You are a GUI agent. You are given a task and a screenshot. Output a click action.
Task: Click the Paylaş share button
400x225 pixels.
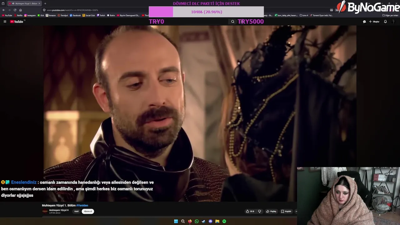tap(271, 211)
